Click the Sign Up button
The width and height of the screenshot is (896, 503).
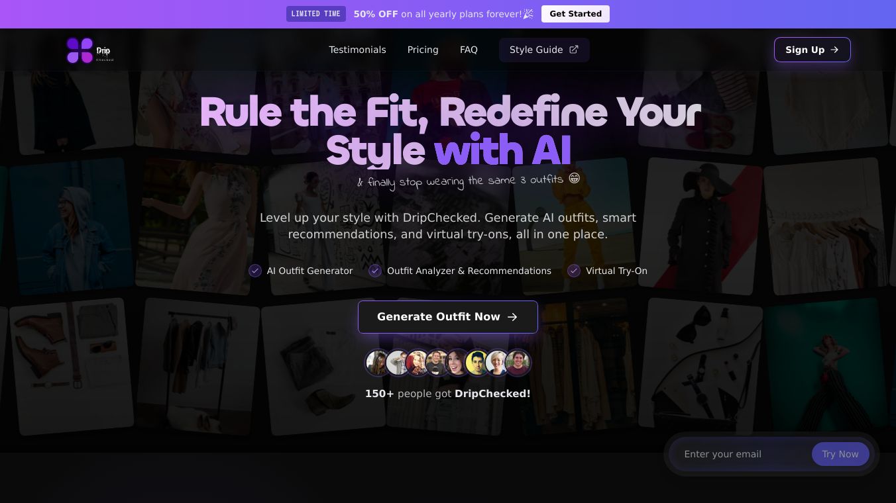[812, 50]
